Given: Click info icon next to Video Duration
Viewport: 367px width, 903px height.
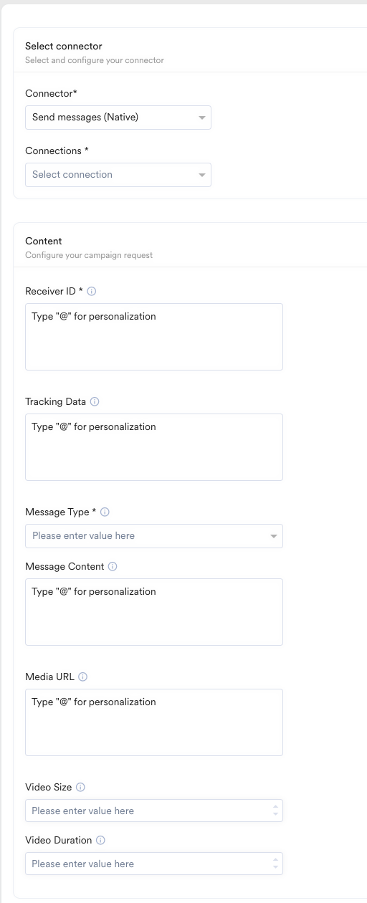Looking at the screenshot, I should [100, 841].
